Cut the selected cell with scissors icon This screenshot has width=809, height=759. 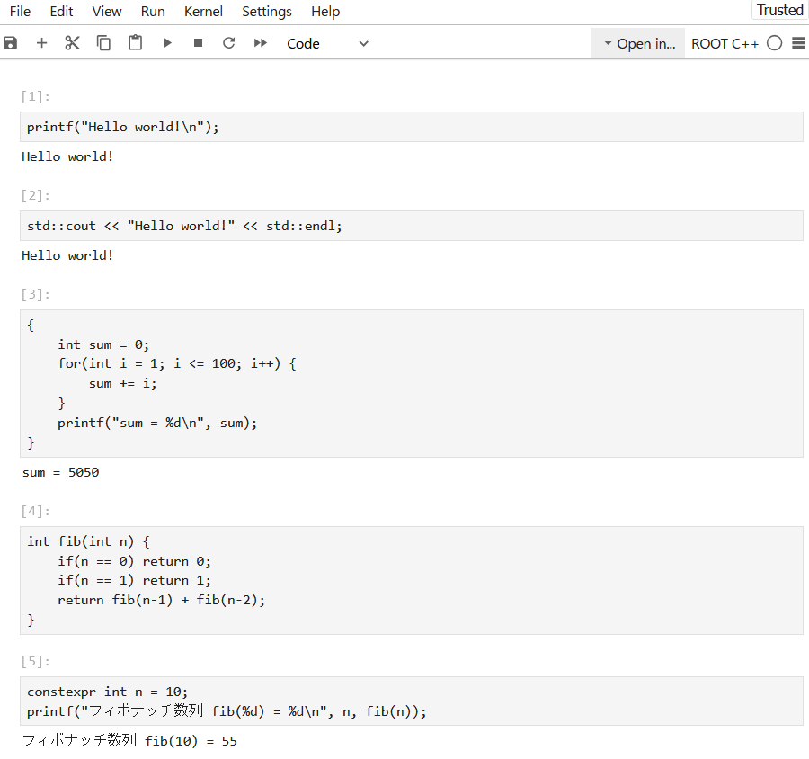click(x=72, y=43)
